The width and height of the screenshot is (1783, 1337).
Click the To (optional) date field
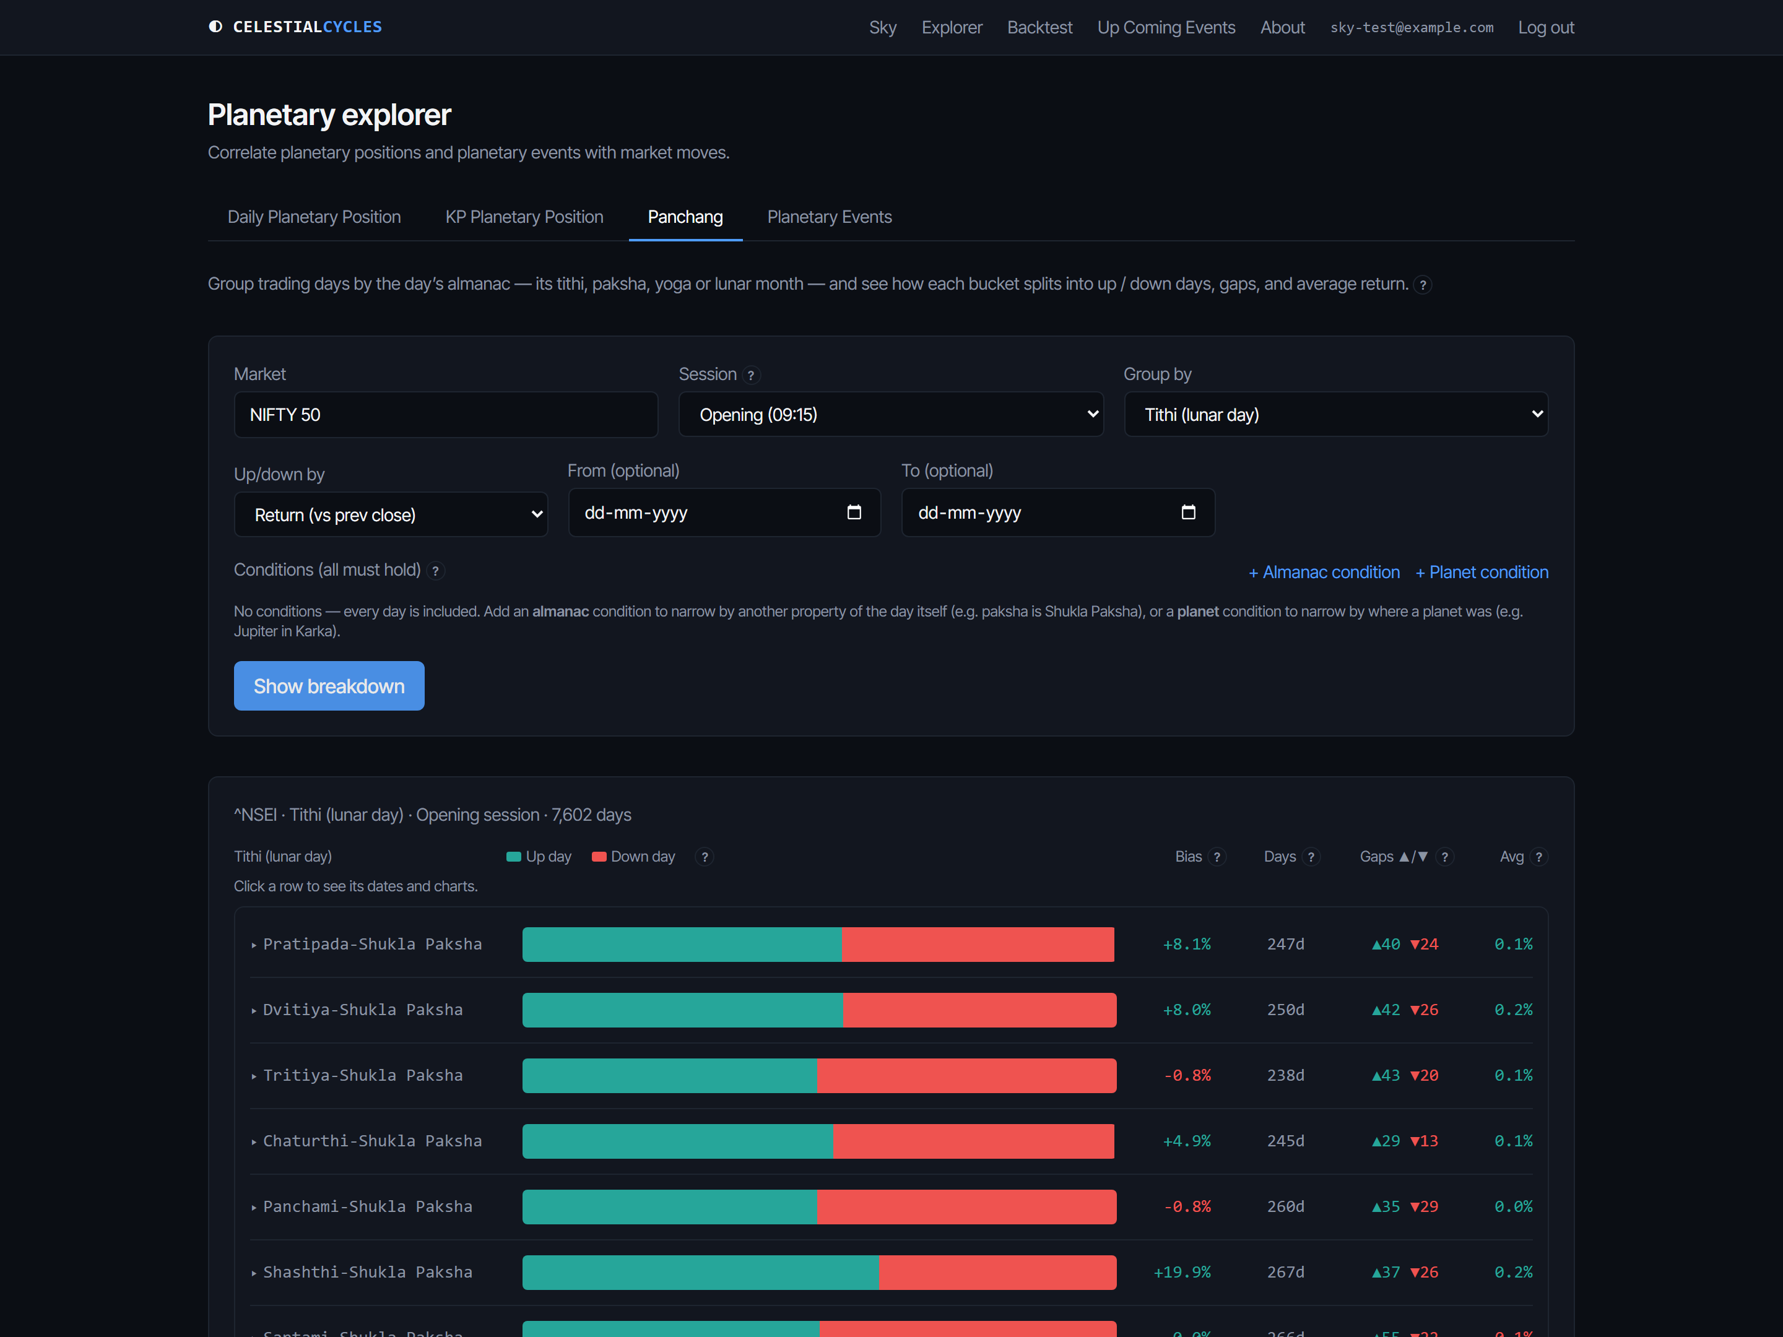1057,513
